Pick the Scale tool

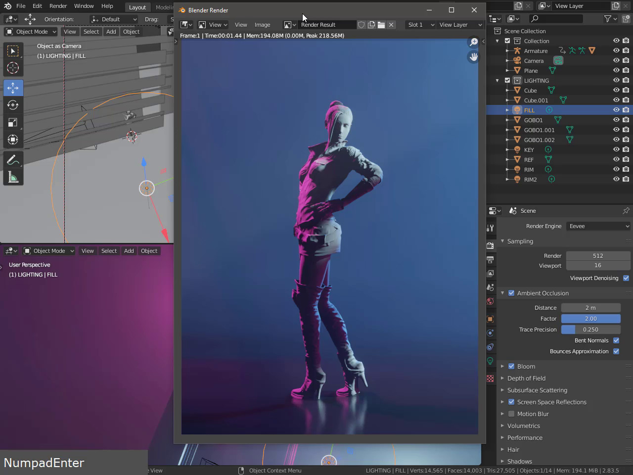13,122
